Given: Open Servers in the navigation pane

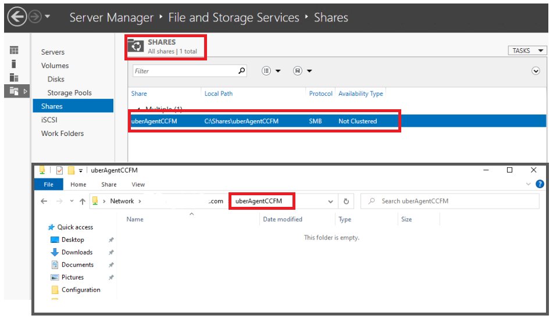Looking at the screenshot, I should click(x=52, y=52).
